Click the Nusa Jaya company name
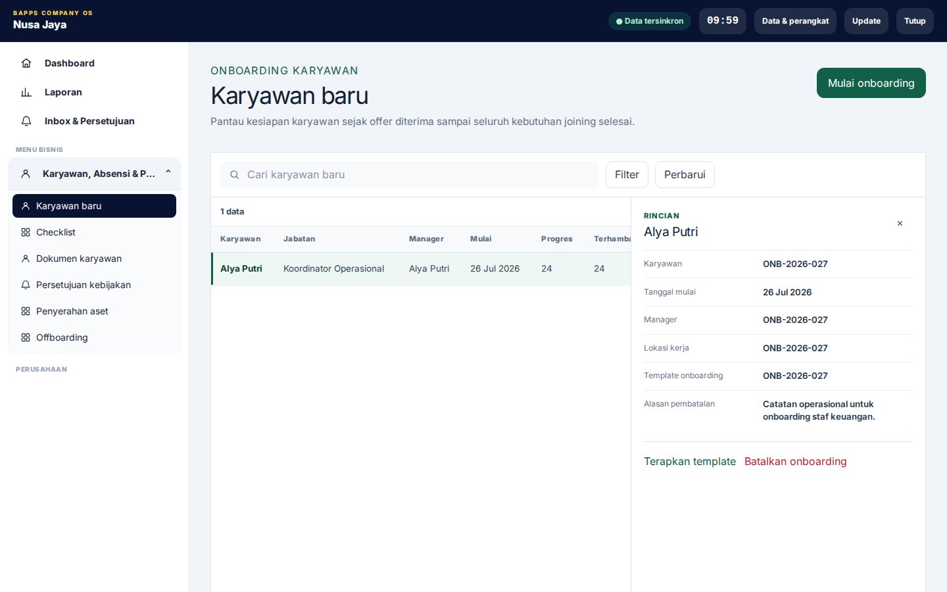 coord(39,25)
